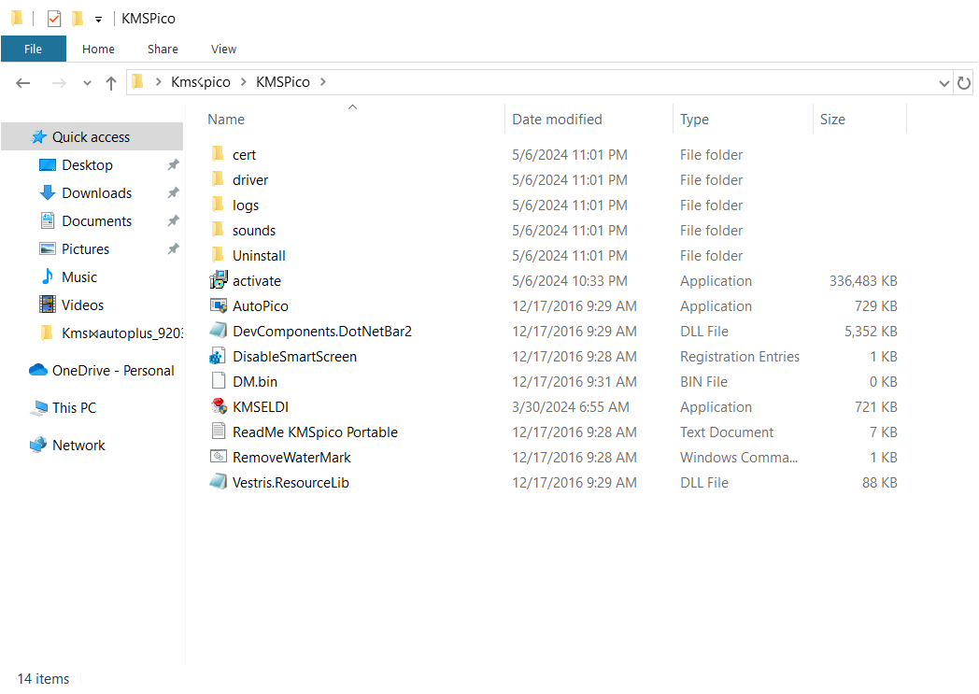Image resolution: width=979 pixels, height=694 pixels.
Task: Click the OneDrive cloud icon
Action: (x=38, y=370)
